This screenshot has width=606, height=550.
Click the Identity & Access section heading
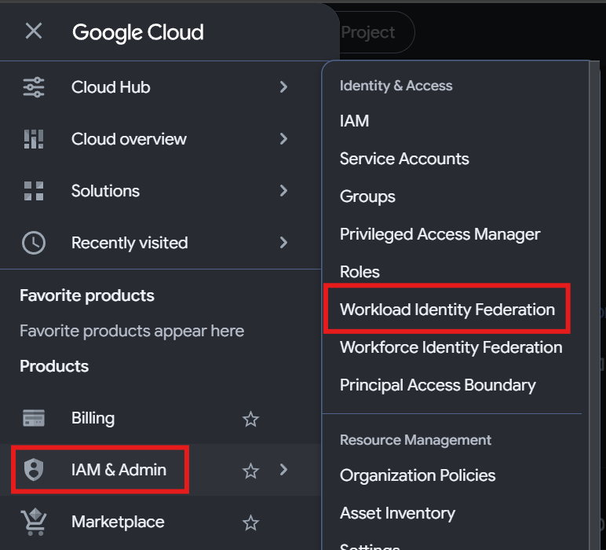[396, 86]
